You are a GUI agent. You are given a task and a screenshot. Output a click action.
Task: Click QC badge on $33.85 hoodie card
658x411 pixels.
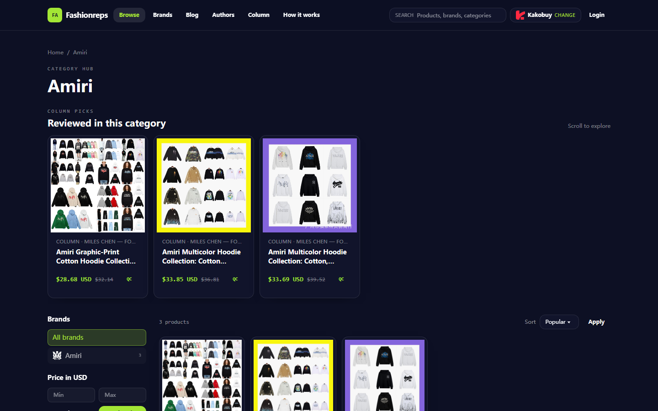pyautogui.click(x=235, y=279)
